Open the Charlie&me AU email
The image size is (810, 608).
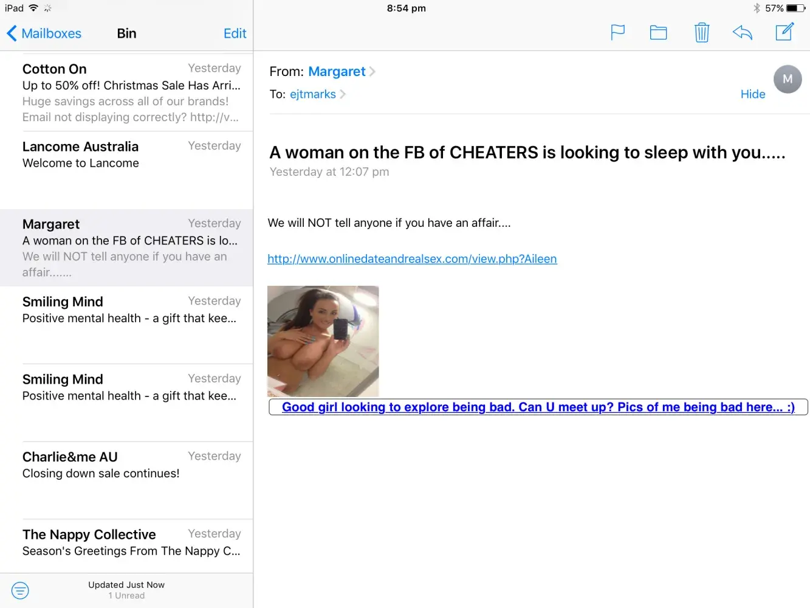[x=126, y=480]
